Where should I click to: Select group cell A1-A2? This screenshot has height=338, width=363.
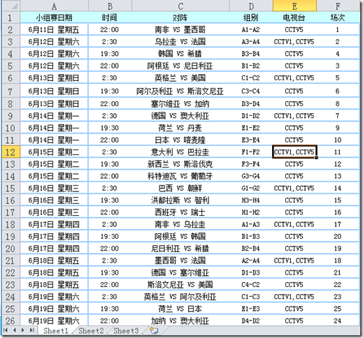click(x=251, y=29)
